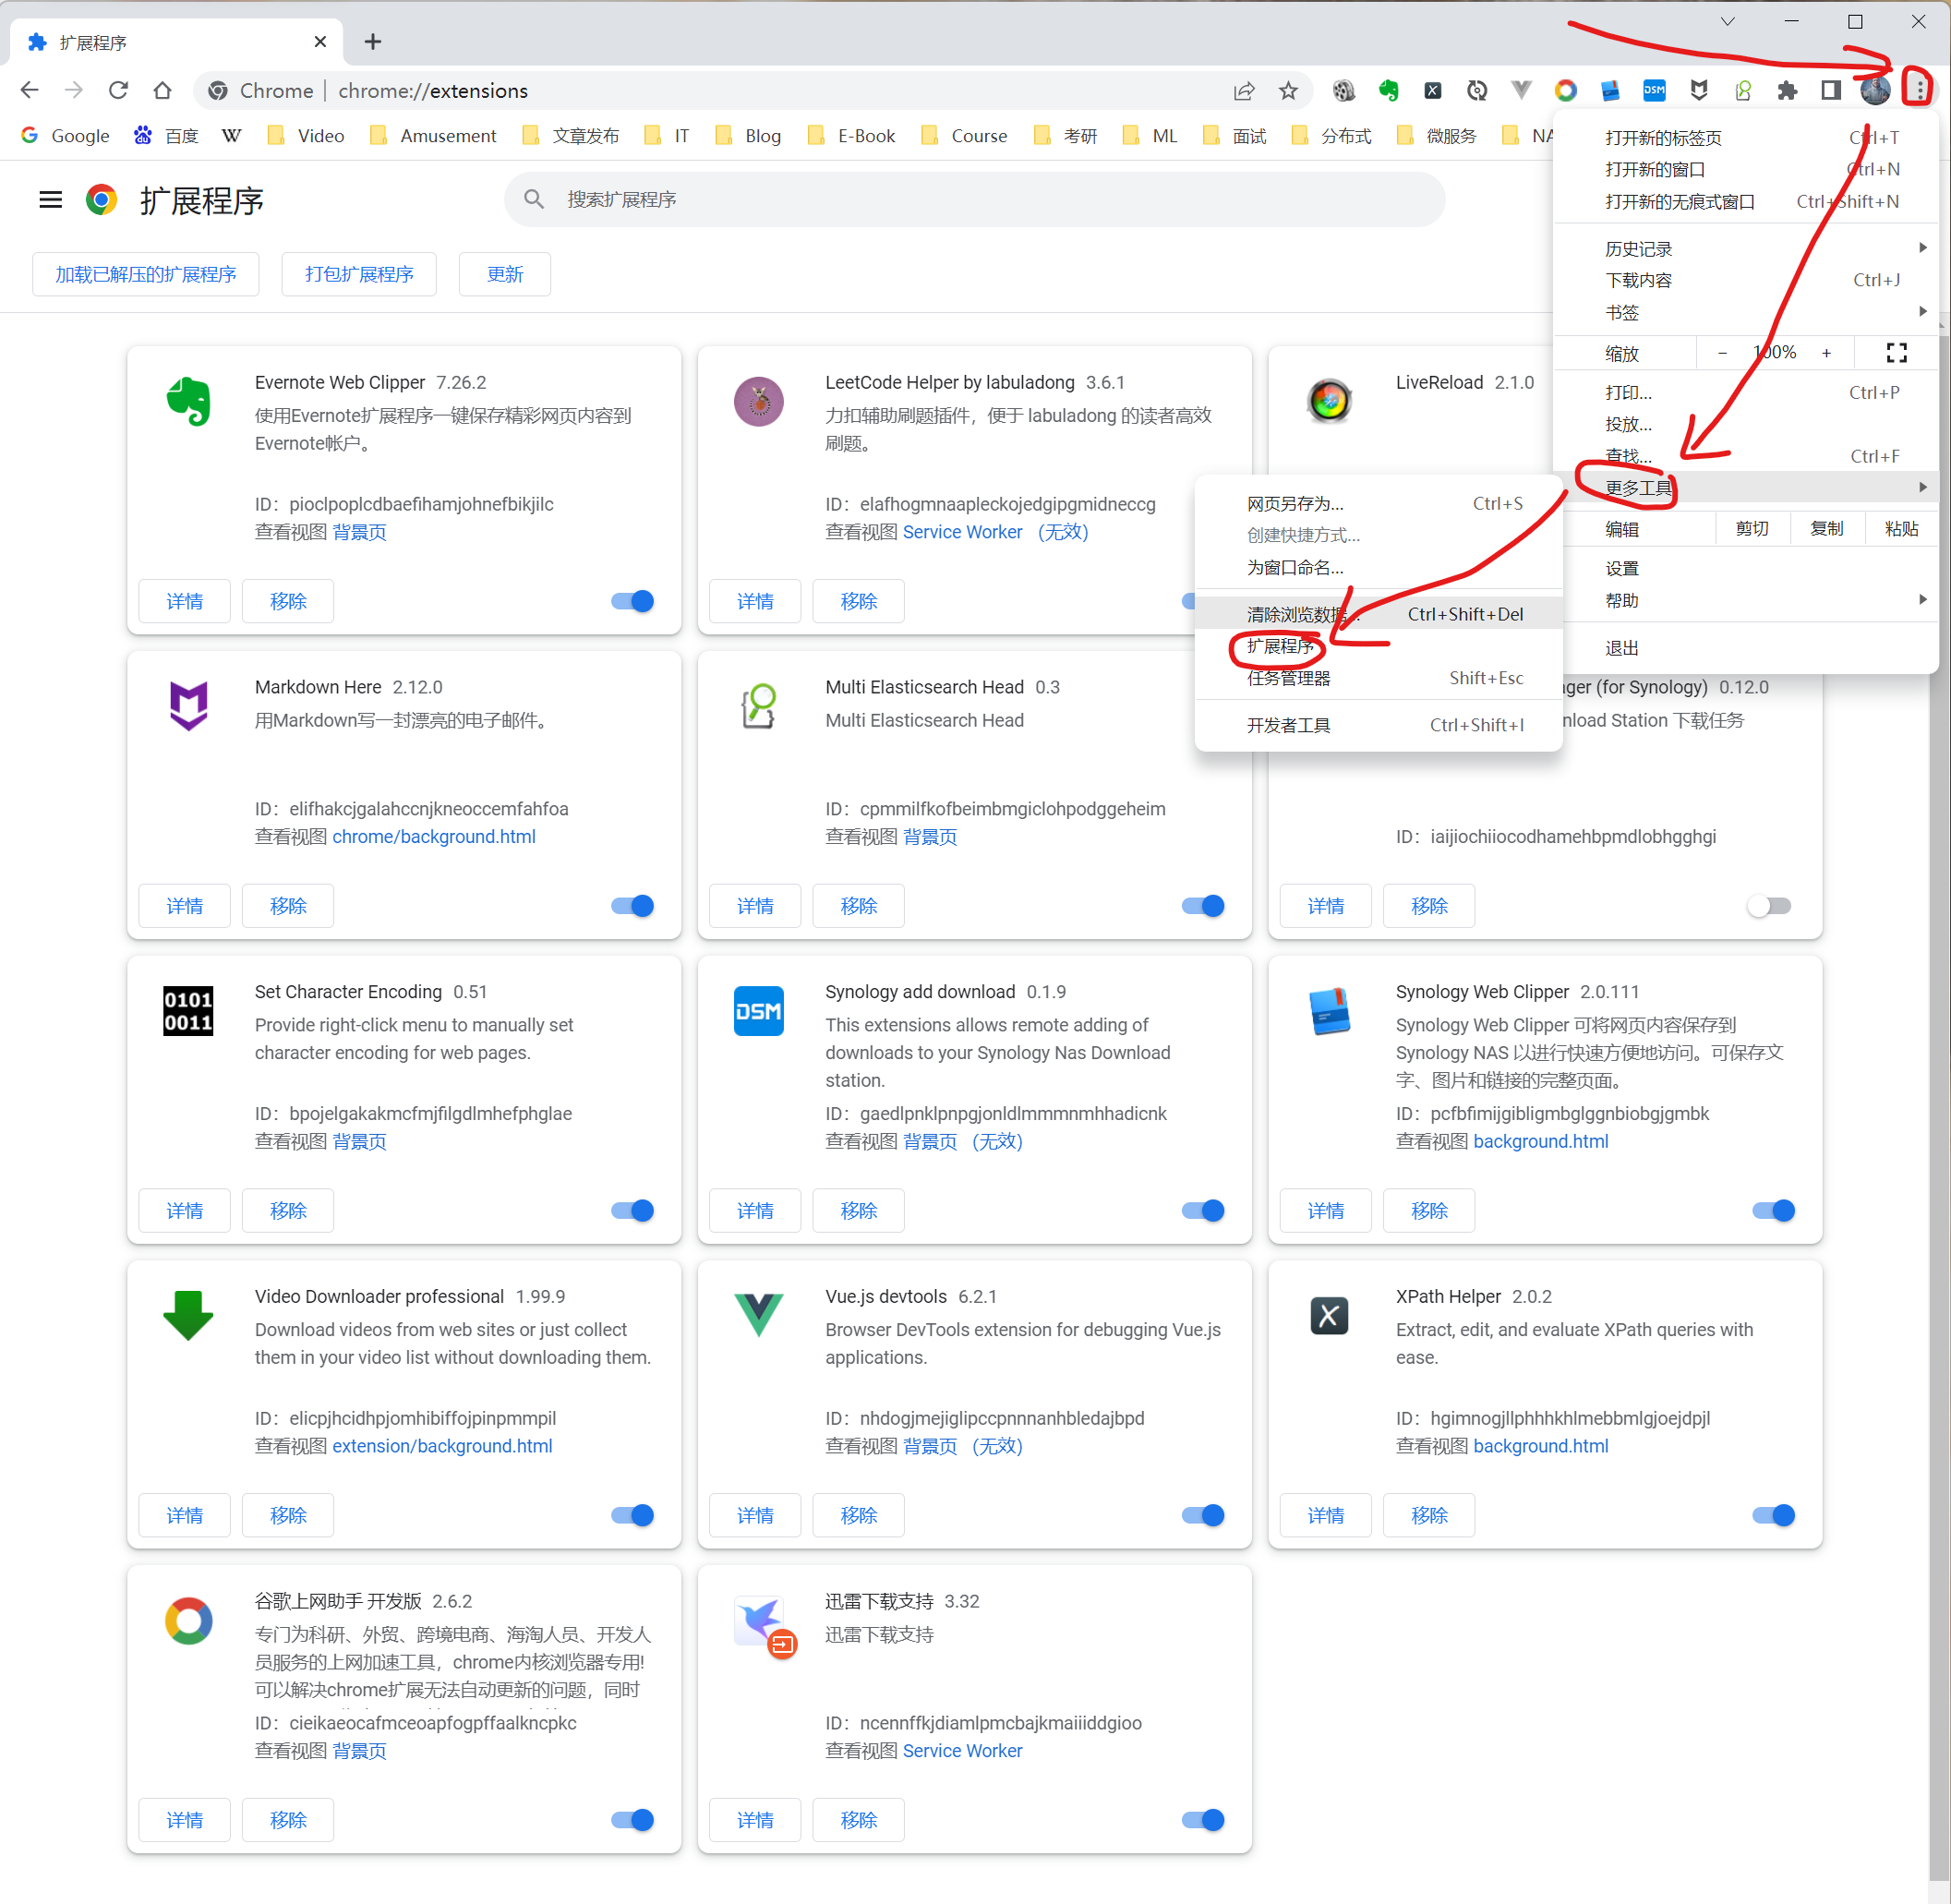Open the E-Book bookmarks folder
Screen dimensions: 1951x1904
tap(851, 136)
